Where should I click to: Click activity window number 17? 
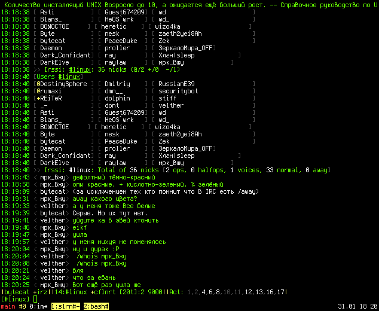(x=280, y=292)
